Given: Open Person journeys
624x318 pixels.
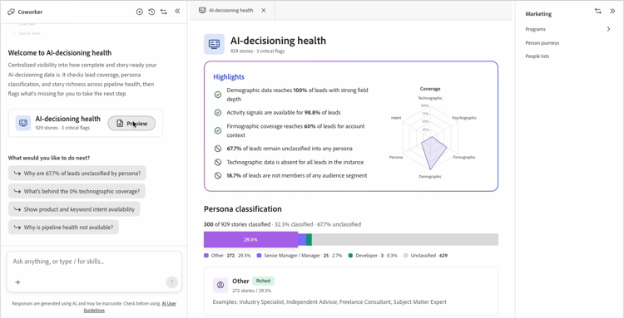Looking at the screenshot, I should (x=542, y=43).
